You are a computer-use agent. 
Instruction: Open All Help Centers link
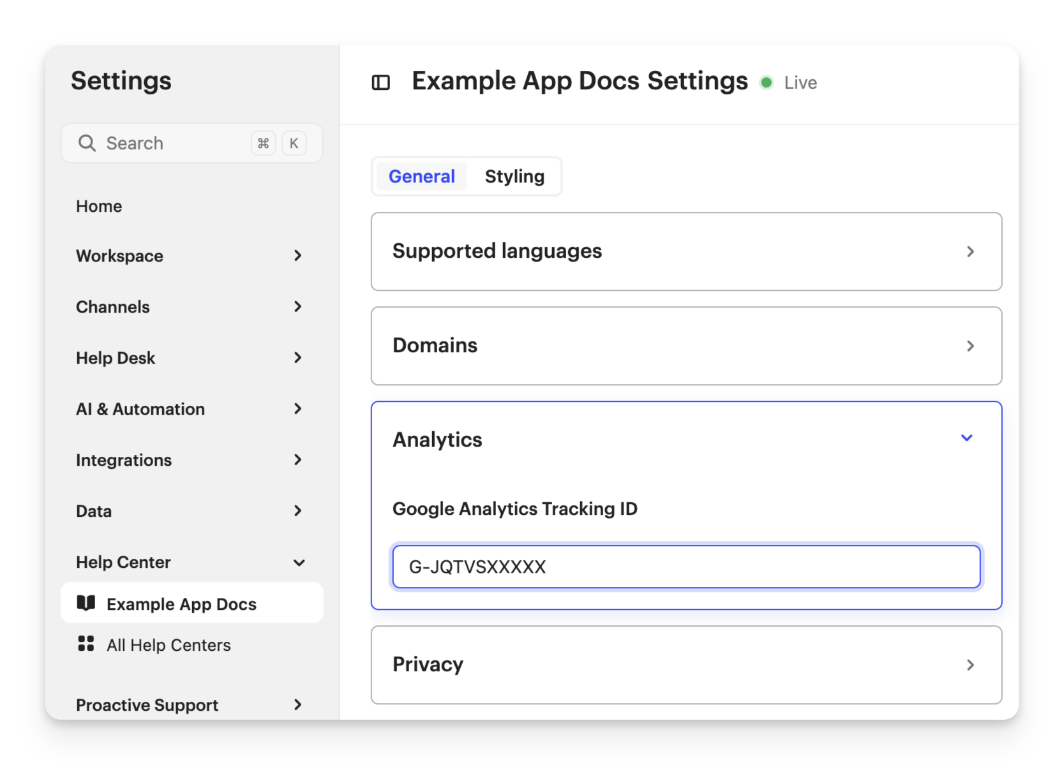(x=169, y=645)
